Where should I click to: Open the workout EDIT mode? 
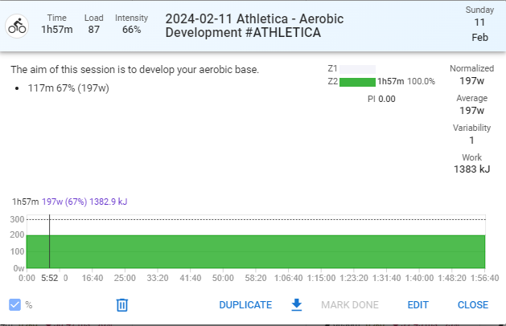tap(418, 305)
